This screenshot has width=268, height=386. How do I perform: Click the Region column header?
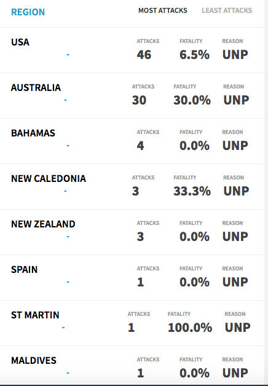coord(28,12)
